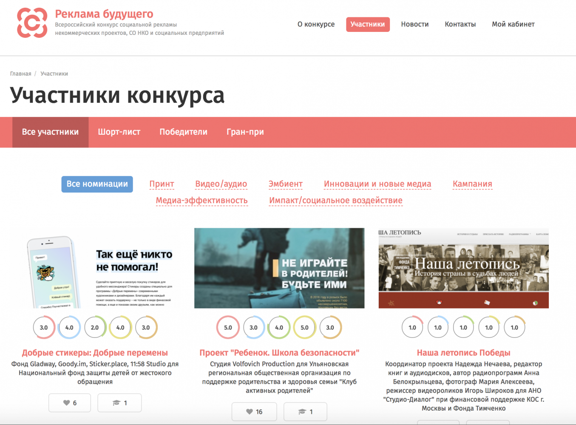
Task: Click yellow 4.0 rating circle under Добрые стикеры
Action: (x=120, y=328)
